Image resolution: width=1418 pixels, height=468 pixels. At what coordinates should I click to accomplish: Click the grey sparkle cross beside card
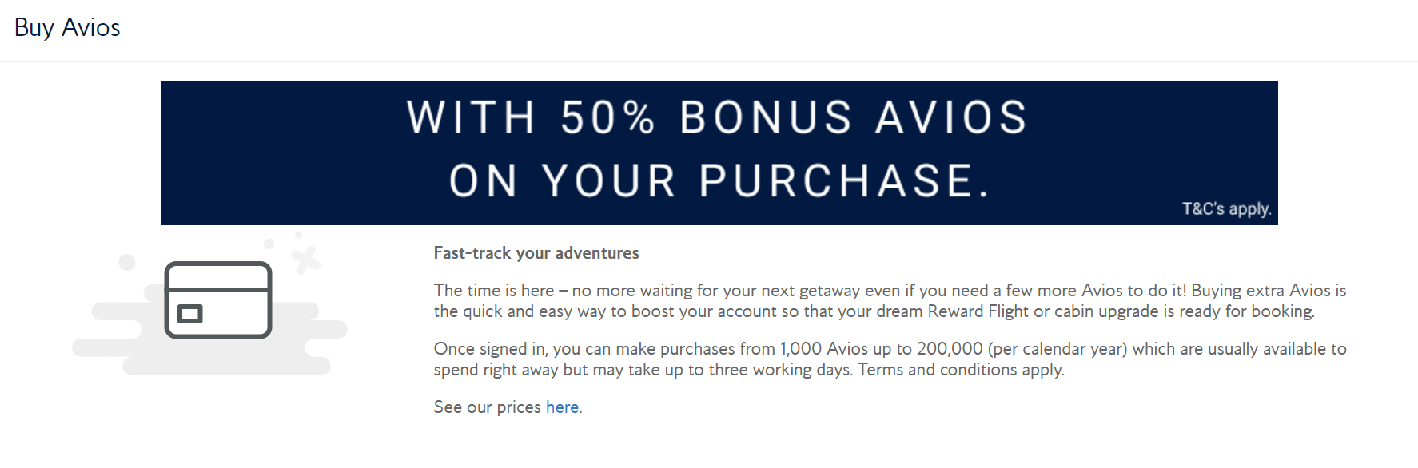point(305,259)
